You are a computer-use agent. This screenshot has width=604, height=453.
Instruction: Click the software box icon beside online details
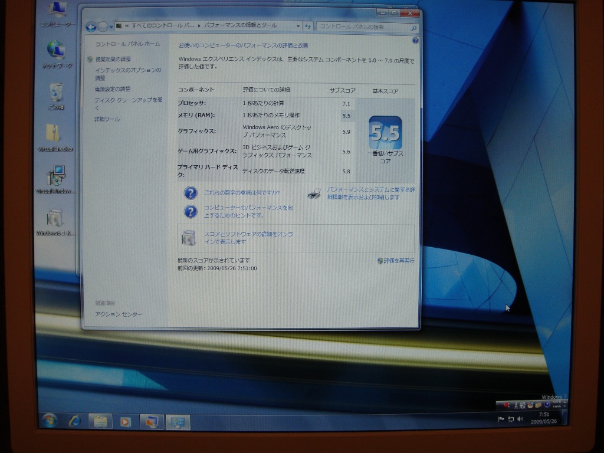click(x=189, y=238)
